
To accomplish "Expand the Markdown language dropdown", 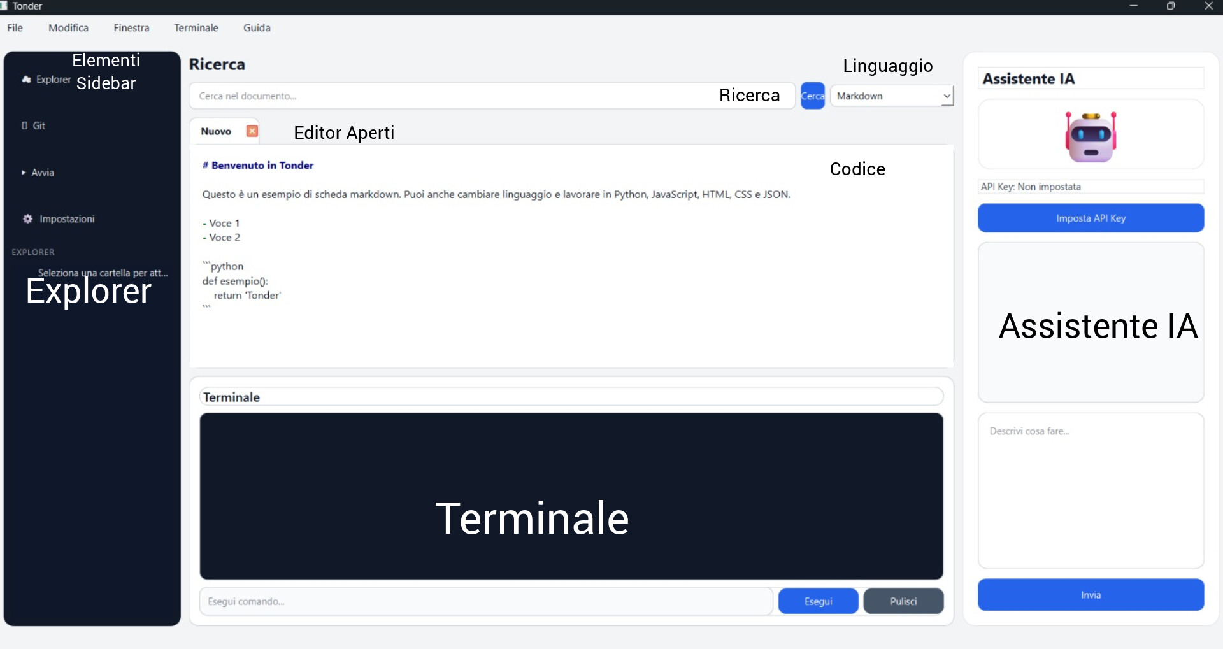I will (x=892, y=96).
